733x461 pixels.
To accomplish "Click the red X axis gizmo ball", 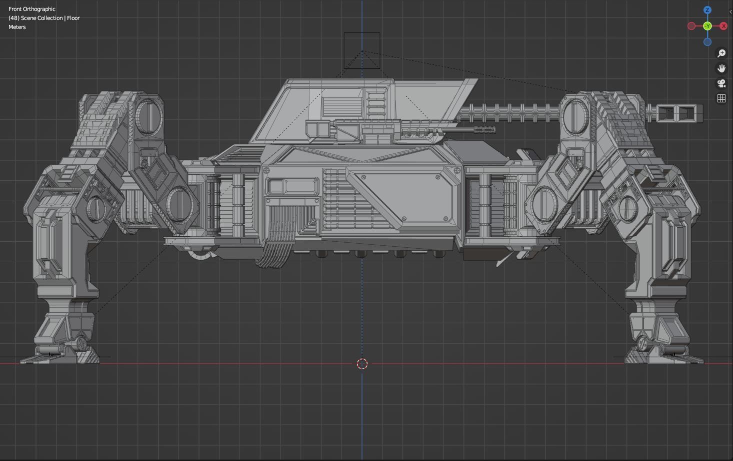I will click(723, 26).
